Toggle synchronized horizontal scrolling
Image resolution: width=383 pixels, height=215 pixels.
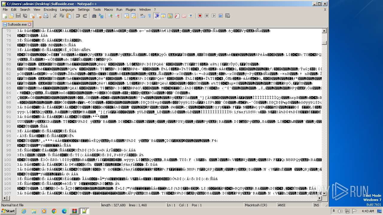pos(133,16)
